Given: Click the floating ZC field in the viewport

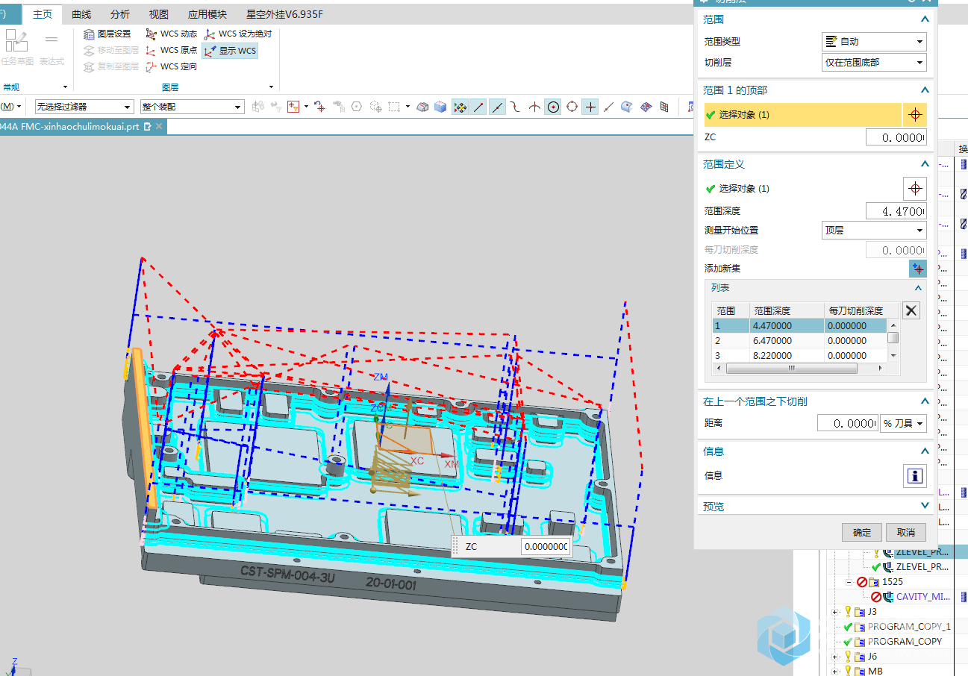Looking at the screenshot, I should [x=546, y=546].
